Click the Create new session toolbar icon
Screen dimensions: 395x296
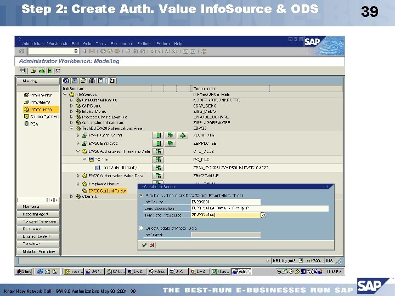tap(185, 51)
